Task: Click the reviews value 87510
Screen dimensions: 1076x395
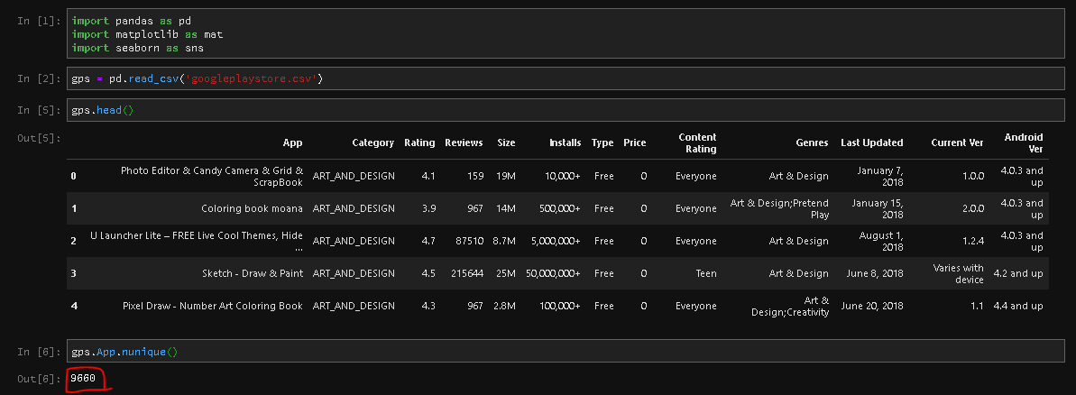Action: click(469, 241)
